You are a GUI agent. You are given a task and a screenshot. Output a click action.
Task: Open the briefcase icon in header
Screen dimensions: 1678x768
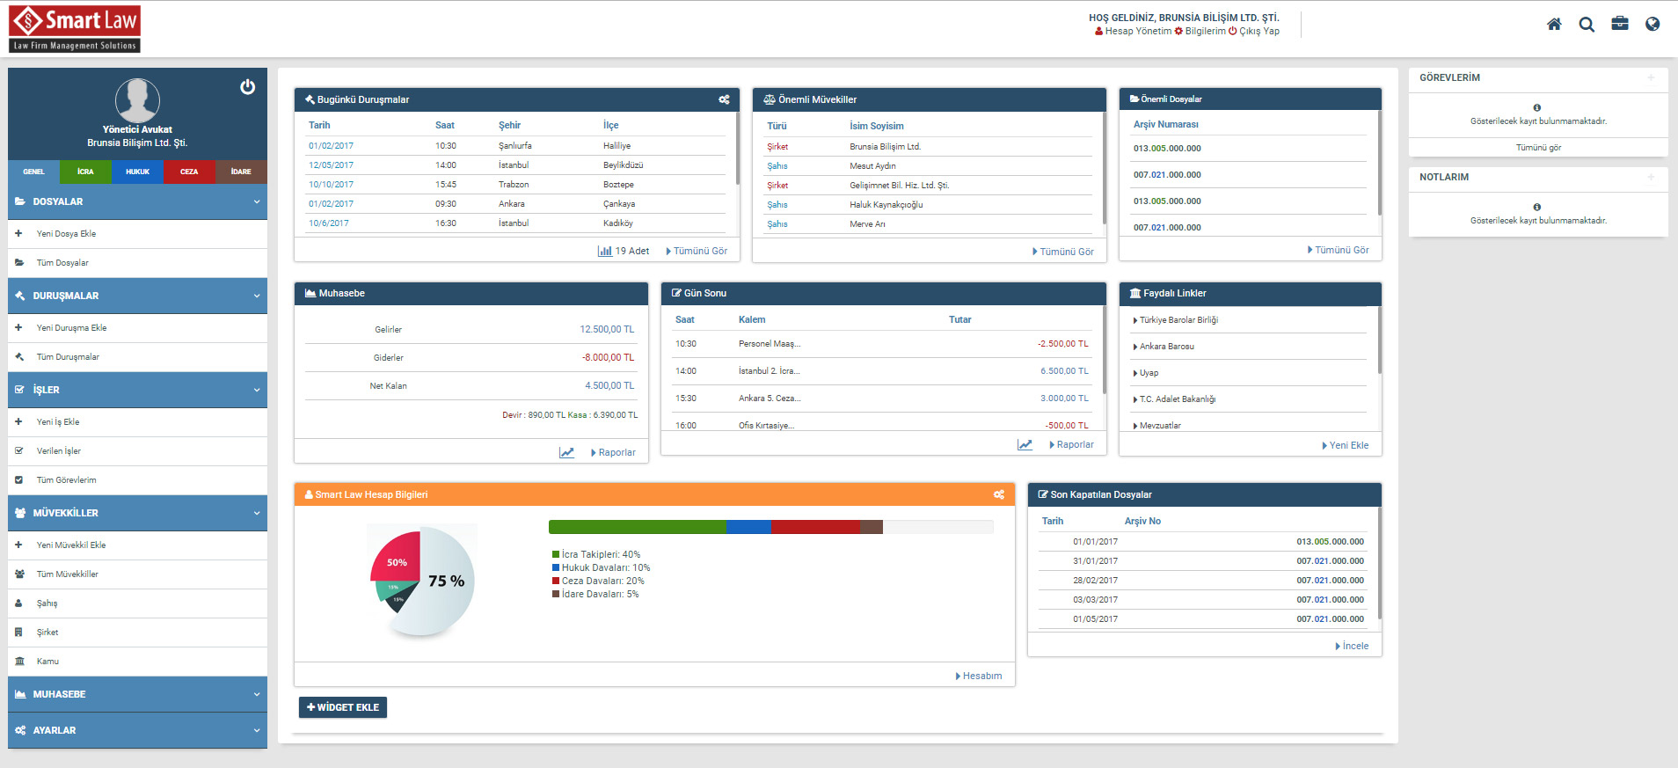pyautogui.click(x=1620, y=24)
